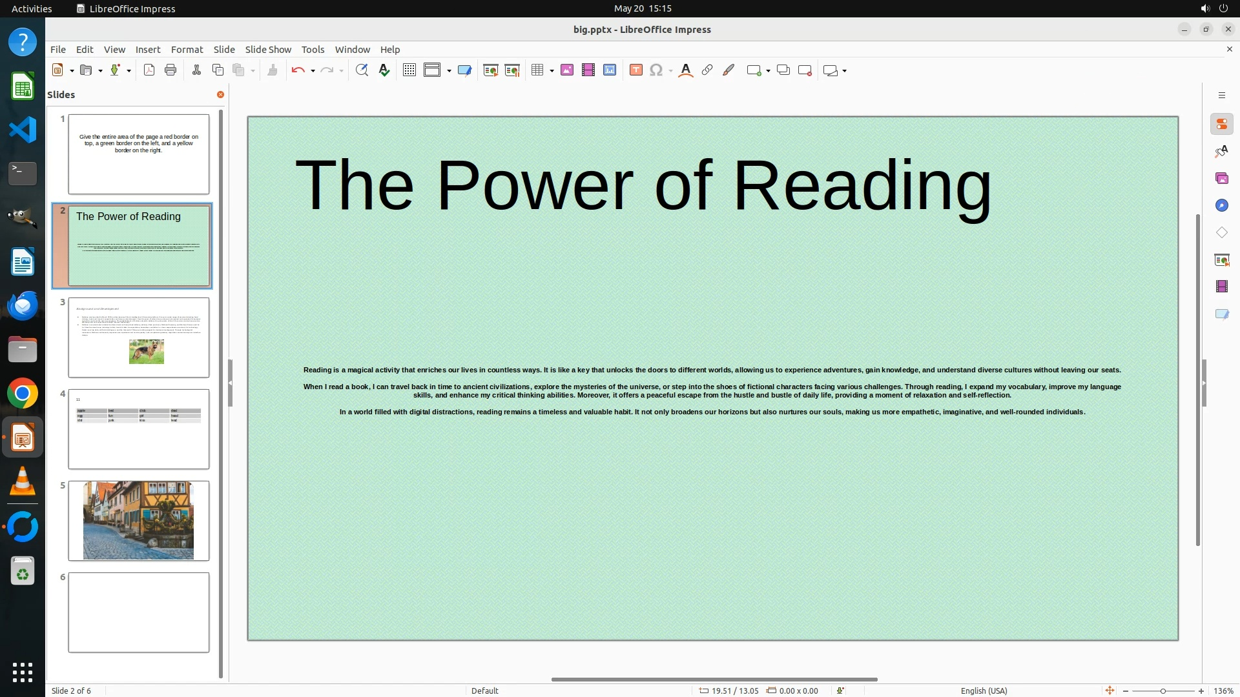
Task: Open the Format menu
Action: (187, 50)
